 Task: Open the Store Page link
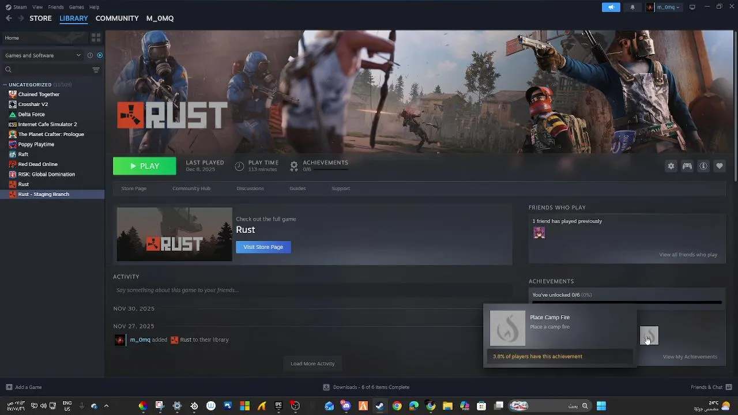tap(134, 188)
